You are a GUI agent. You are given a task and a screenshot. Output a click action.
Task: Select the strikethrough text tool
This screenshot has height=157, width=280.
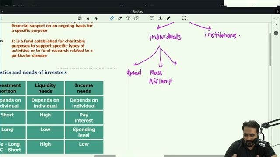96,18
